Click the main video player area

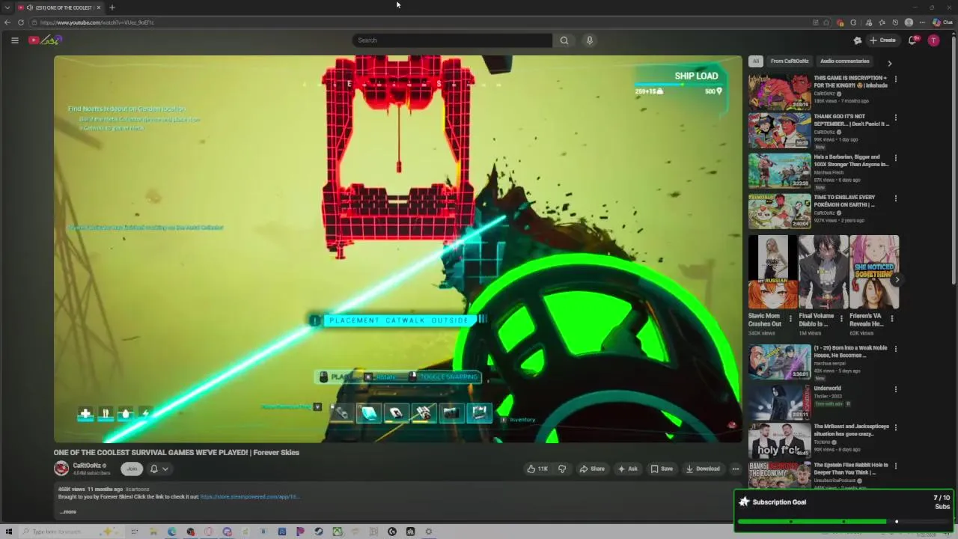(x=397, y=249)
